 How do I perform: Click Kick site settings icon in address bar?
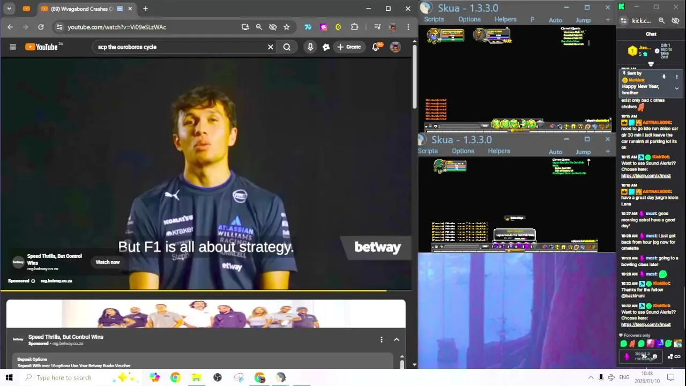click(623, 20)
